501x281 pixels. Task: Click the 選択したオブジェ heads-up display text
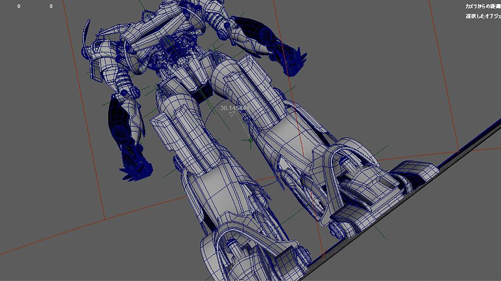click(483, 16)
